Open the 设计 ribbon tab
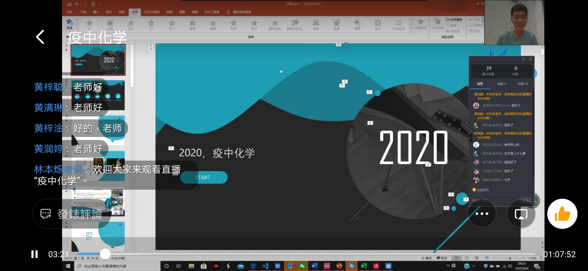The image size is (588, 271). point(109,12)
